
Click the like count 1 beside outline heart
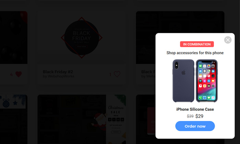click(x=110, y=74)
